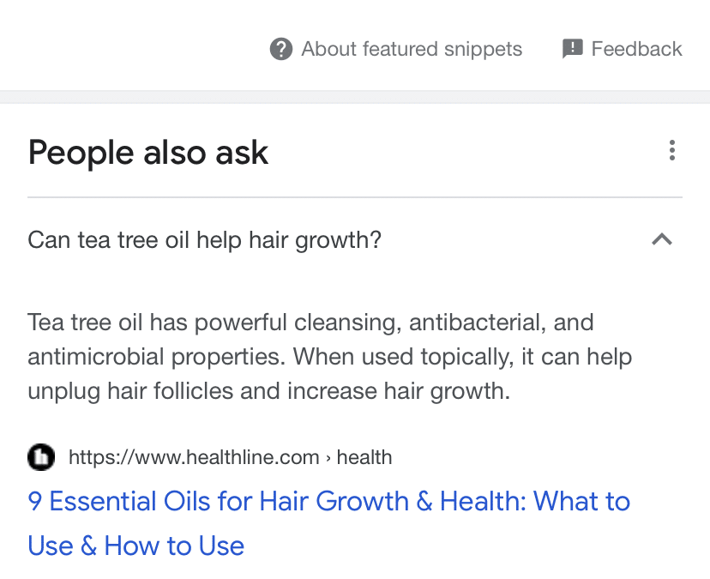Click the 'health' breadcrumb after the URL

click(x=364, y=457)
